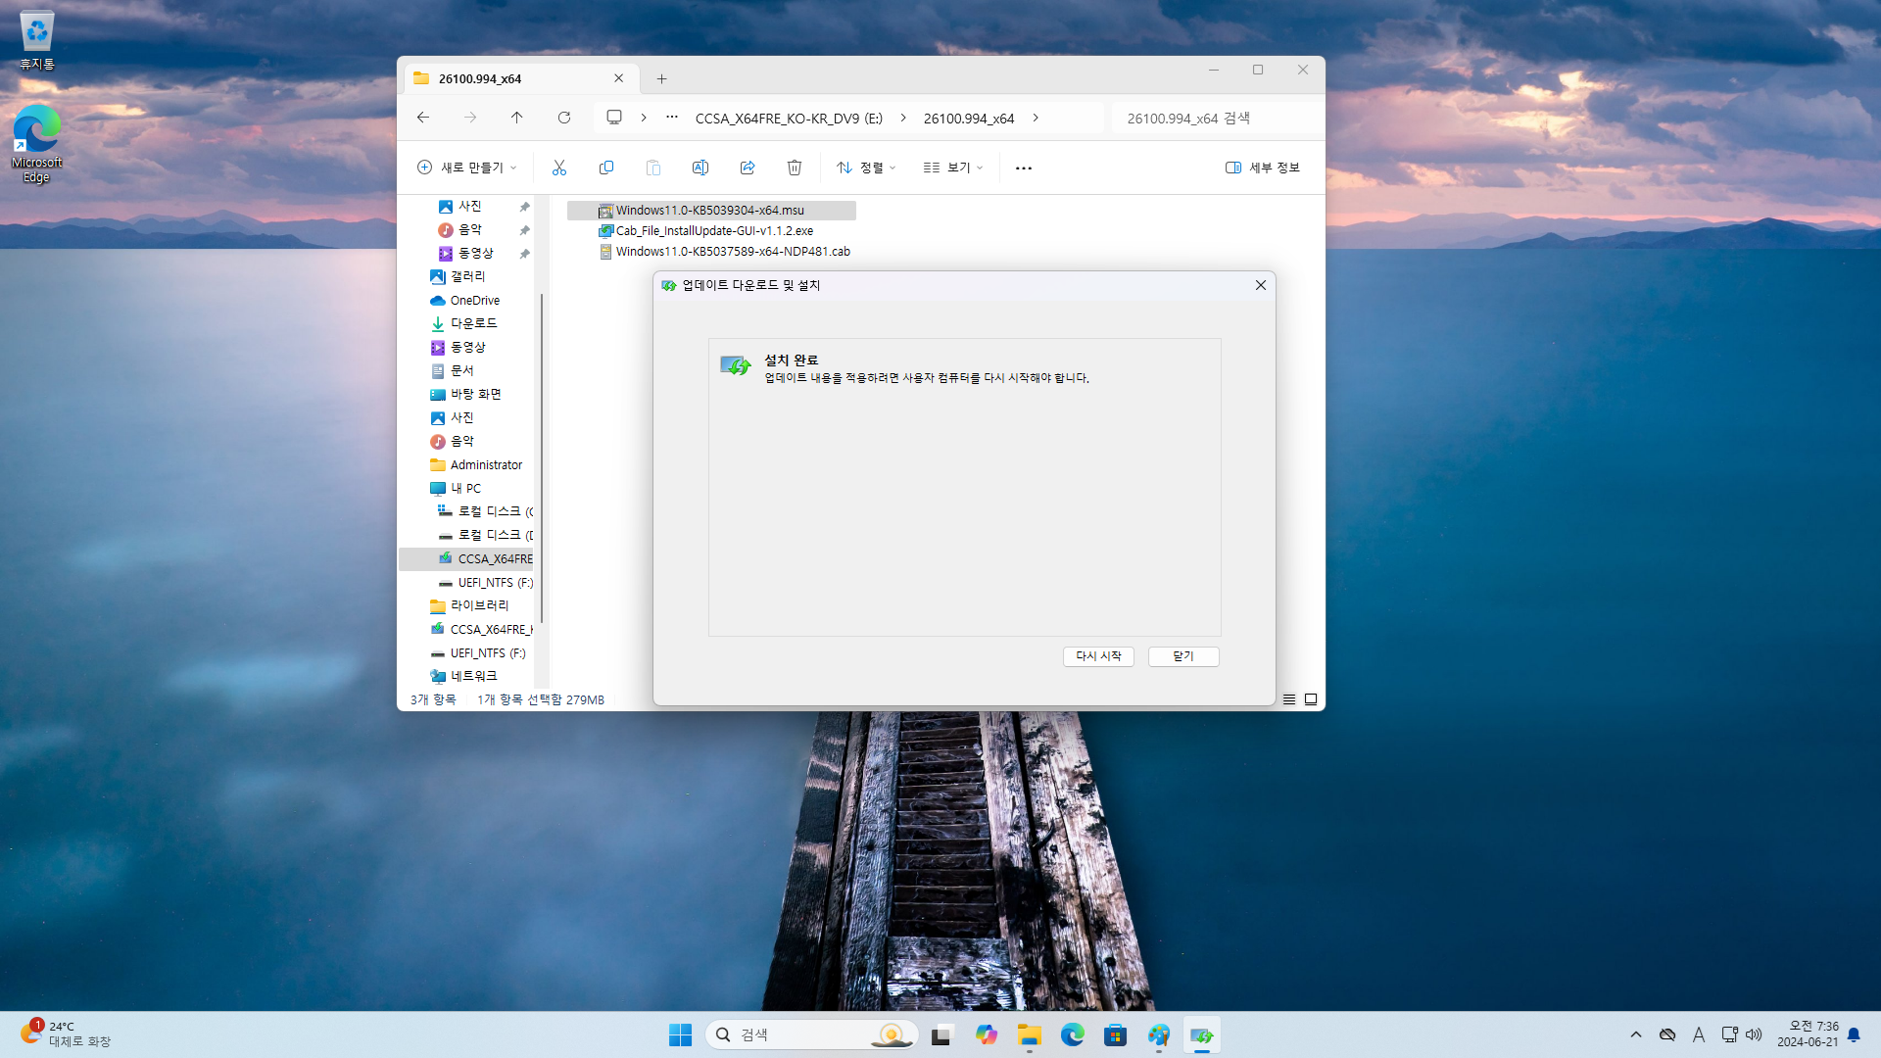Toggle the details pane (세부 정보)
This screenshot has width=1881, height=1058.
(1262, 168)
